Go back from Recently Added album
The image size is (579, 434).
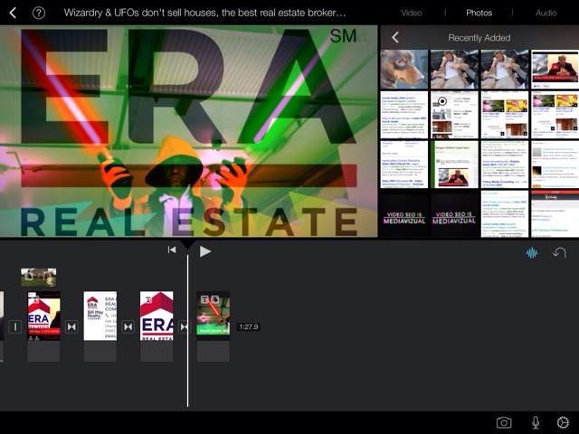click(x=395, y=37)
